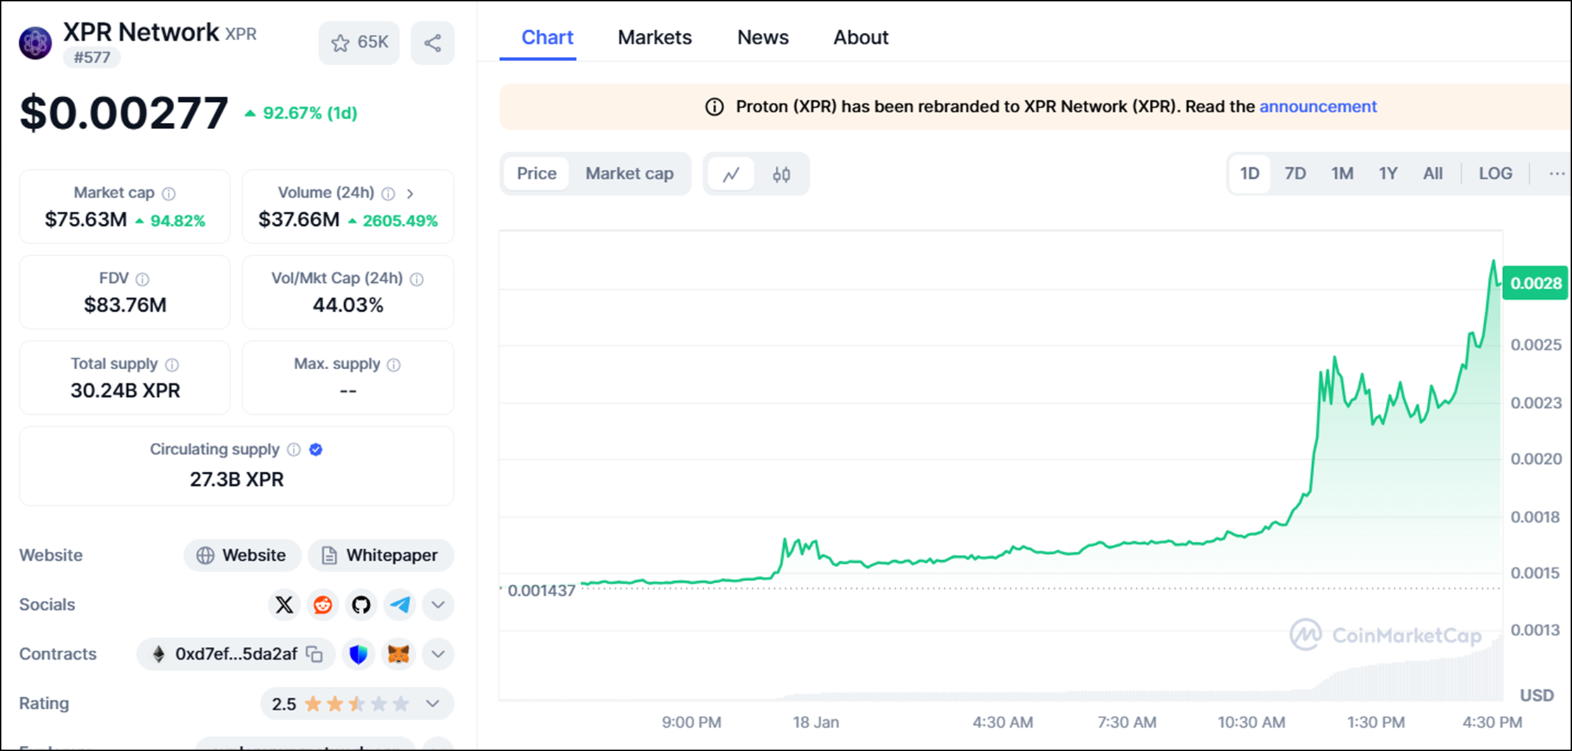Open the Whitepaper button
1572x751 pixels.
pos(381,555)
